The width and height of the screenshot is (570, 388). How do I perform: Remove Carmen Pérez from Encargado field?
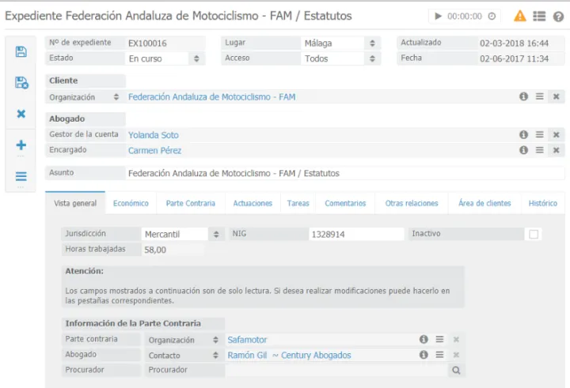point(556,150)
